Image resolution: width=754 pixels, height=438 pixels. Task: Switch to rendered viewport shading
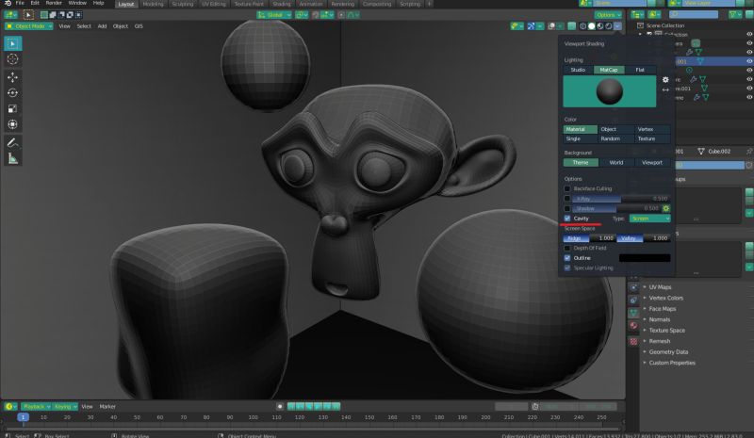(609, 26)
